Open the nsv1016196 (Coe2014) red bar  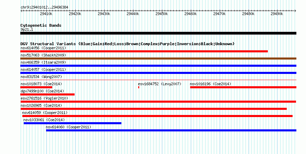coord(243,87)
